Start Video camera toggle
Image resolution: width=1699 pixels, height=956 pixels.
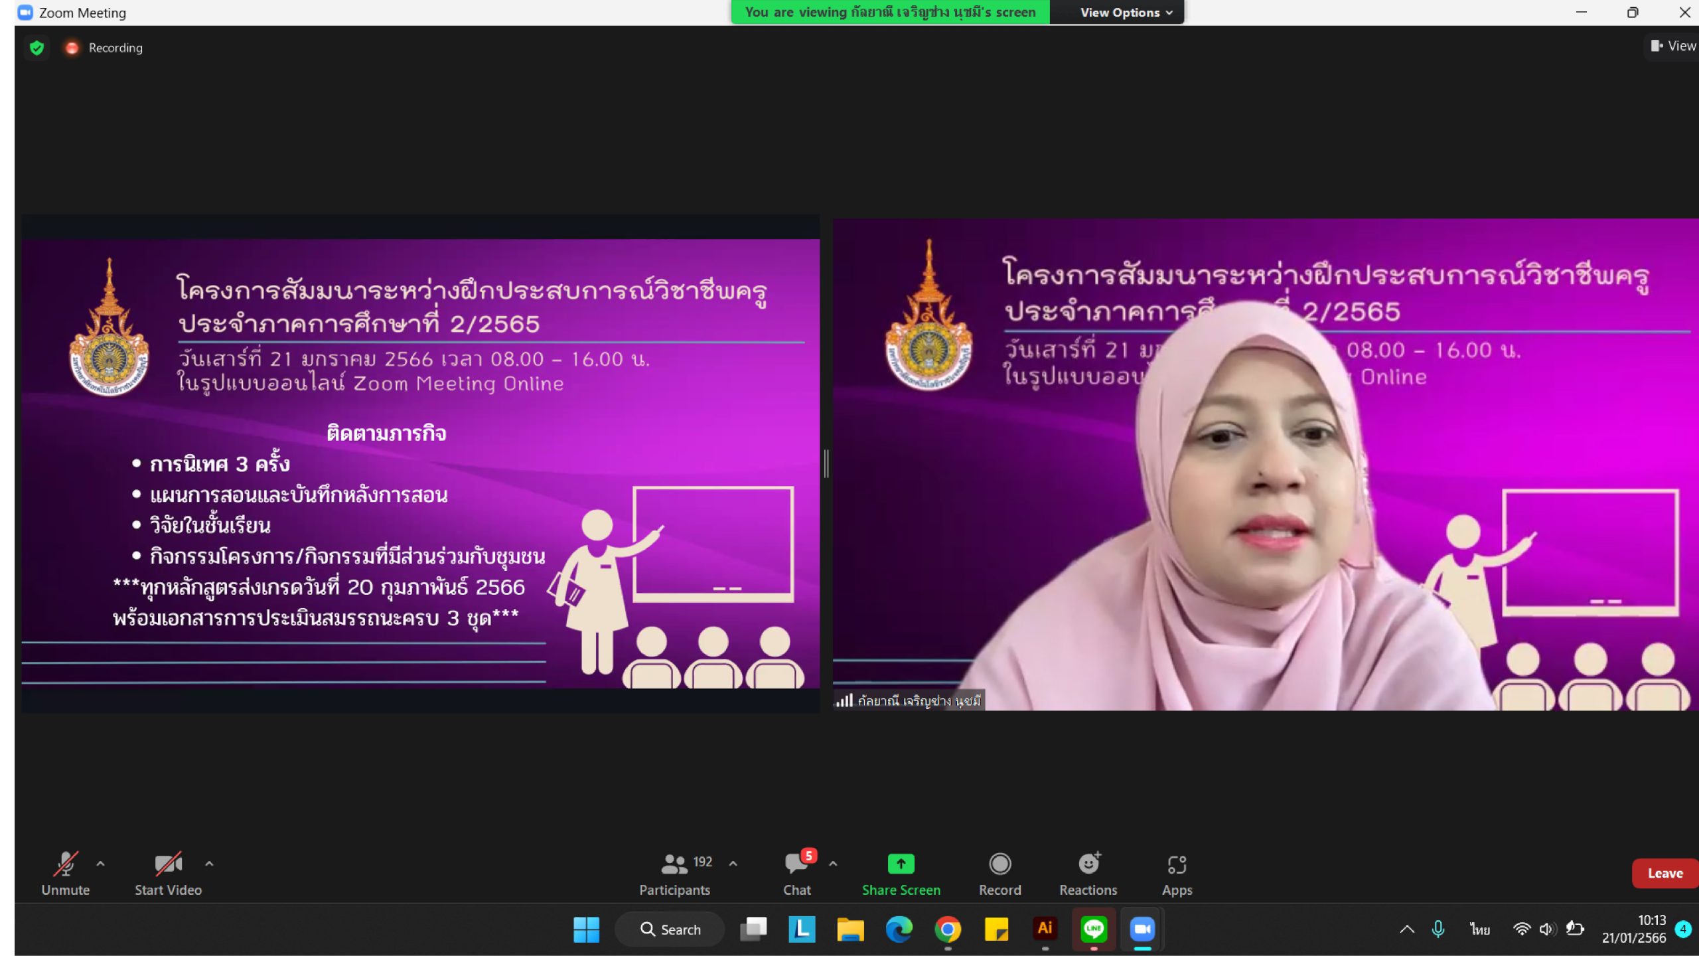tap(168, 873)
